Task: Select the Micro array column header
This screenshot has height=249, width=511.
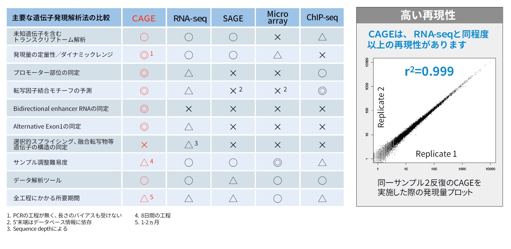Action: tap(277, 17)
